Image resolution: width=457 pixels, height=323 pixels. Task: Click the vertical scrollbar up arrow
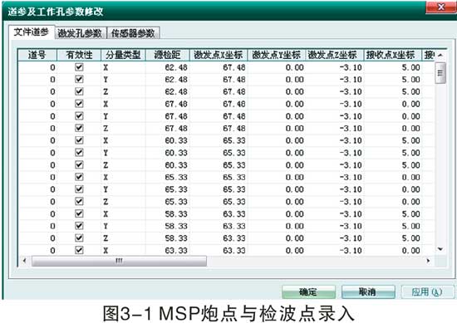tap(440, 55)
